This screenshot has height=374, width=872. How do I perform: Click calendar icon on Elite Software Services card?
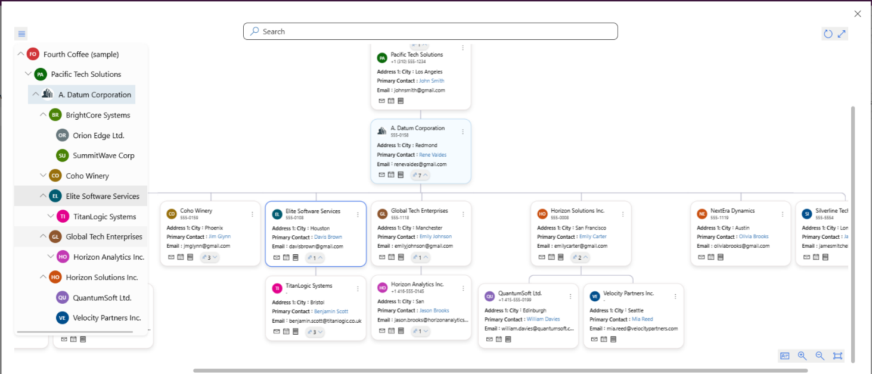pyautogui.click(x=286, y=258)
